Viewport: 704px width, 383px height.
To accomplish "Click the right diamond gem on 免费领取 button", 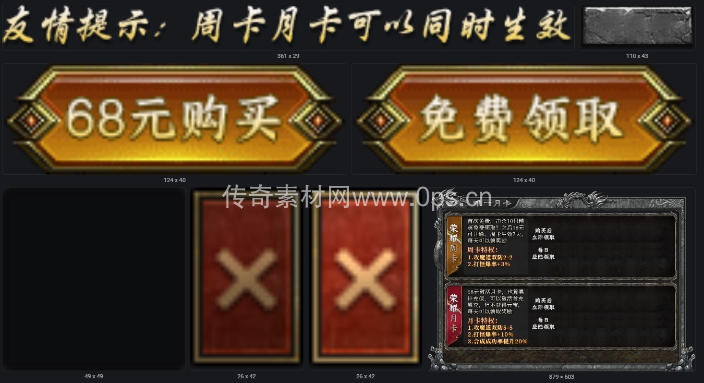I will click(x=667, y=121).
